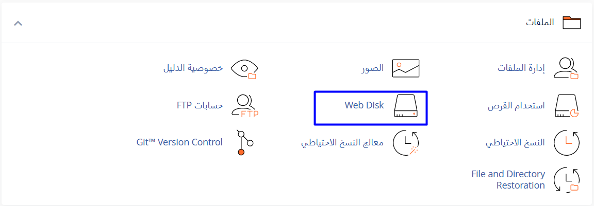Click the Backup Wizard wand-clock icon

tap(406, 143)
